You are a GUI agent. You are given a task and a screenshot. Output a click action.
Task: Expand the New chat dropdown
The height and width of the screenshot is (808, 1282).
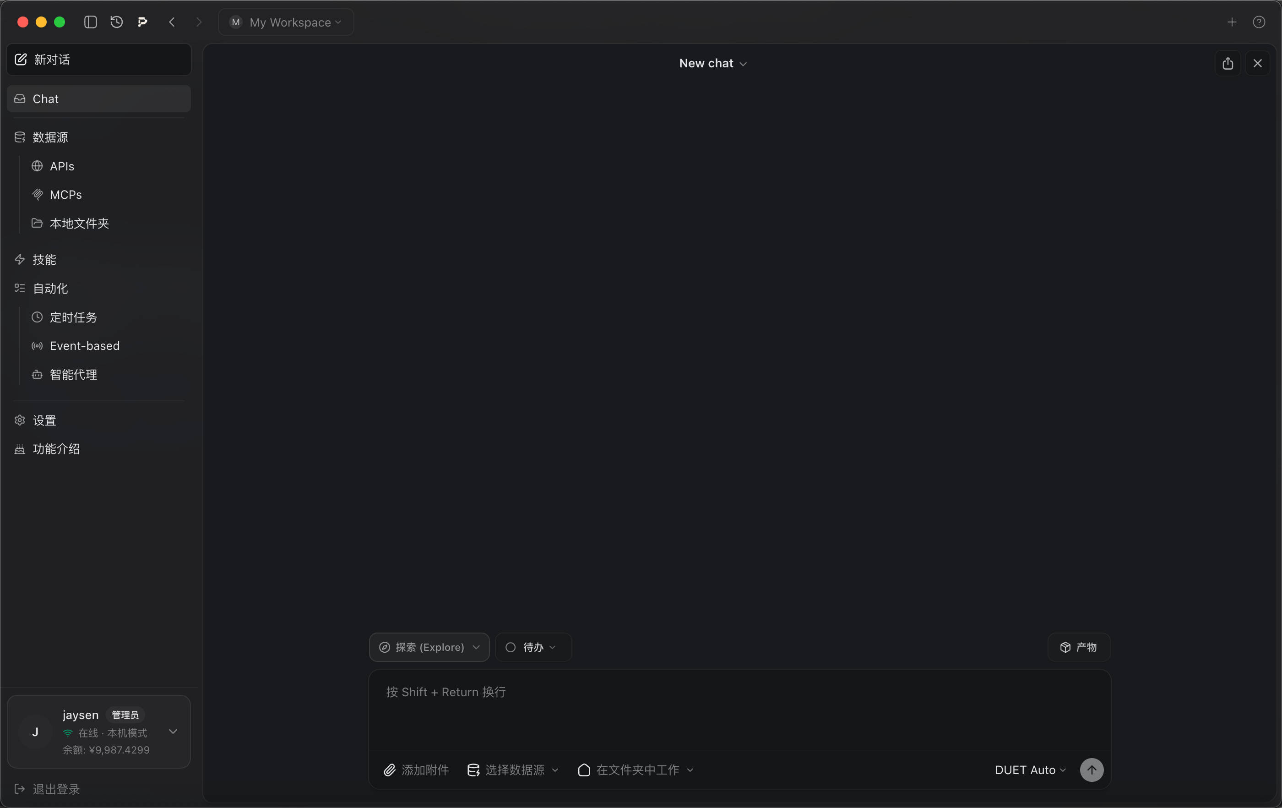(713, 63)
